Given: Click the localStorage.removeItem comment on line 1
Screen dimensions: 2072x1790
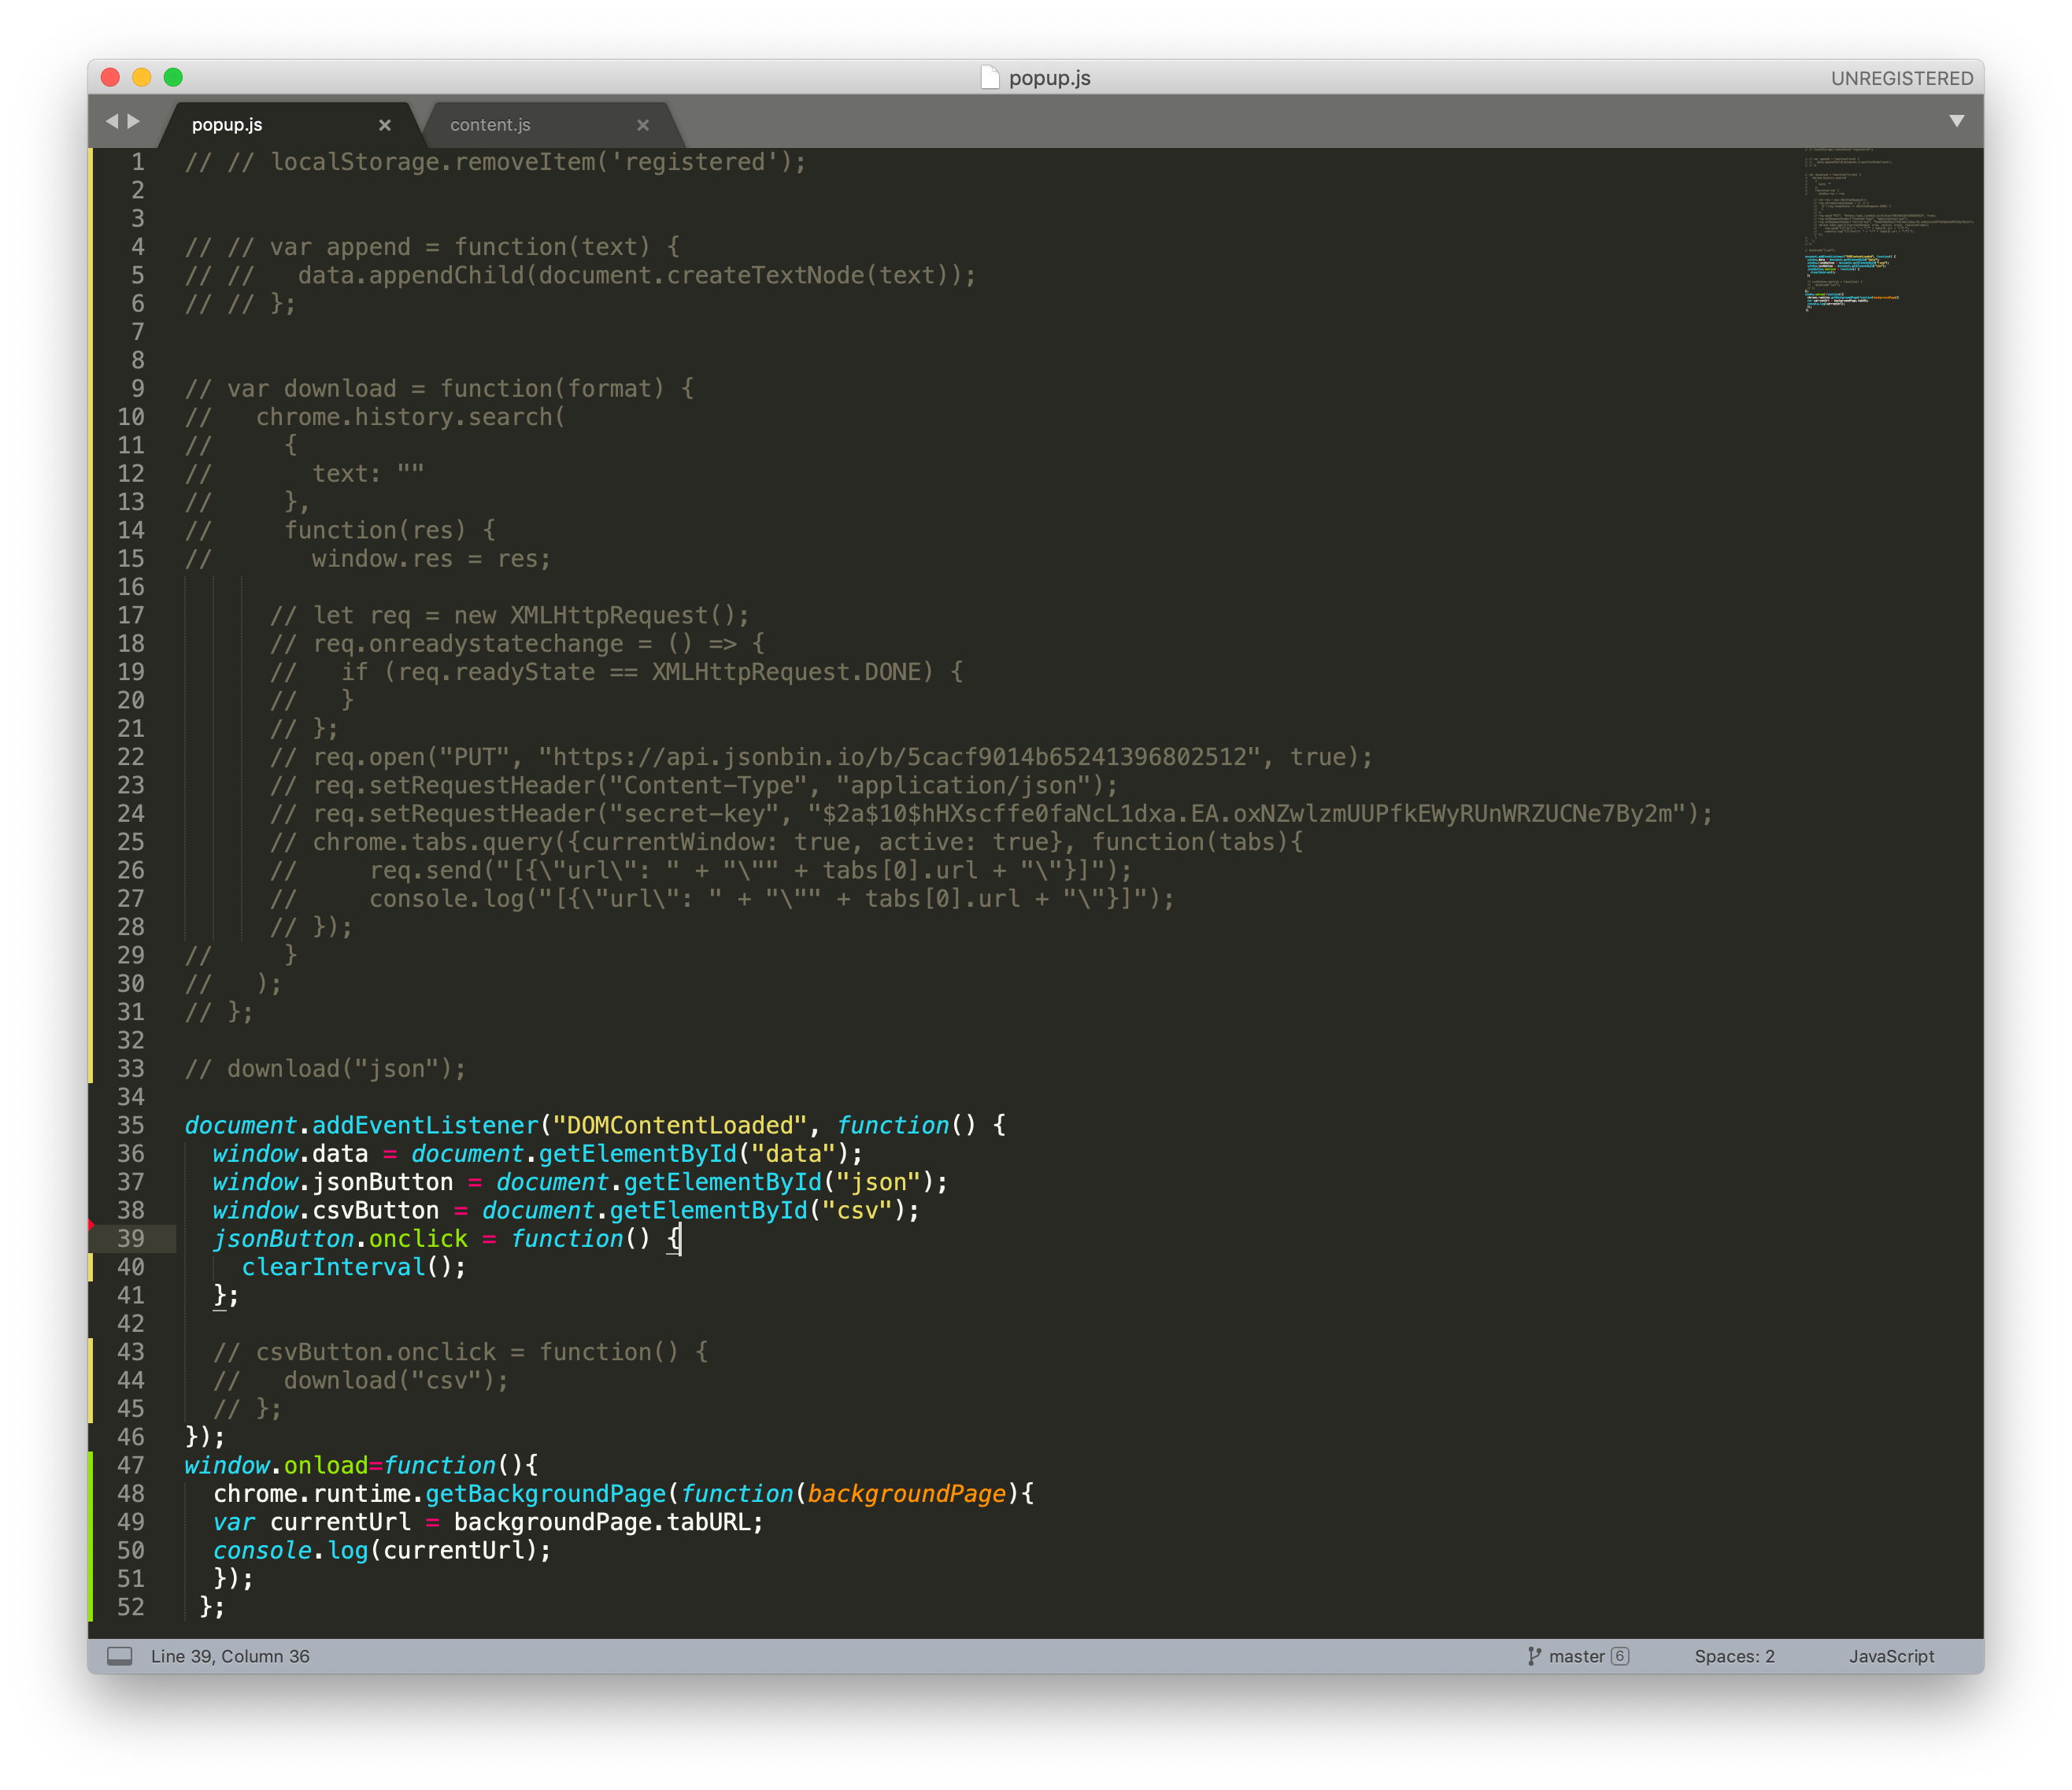Looking at the screenshot, I should coord(496,162).
